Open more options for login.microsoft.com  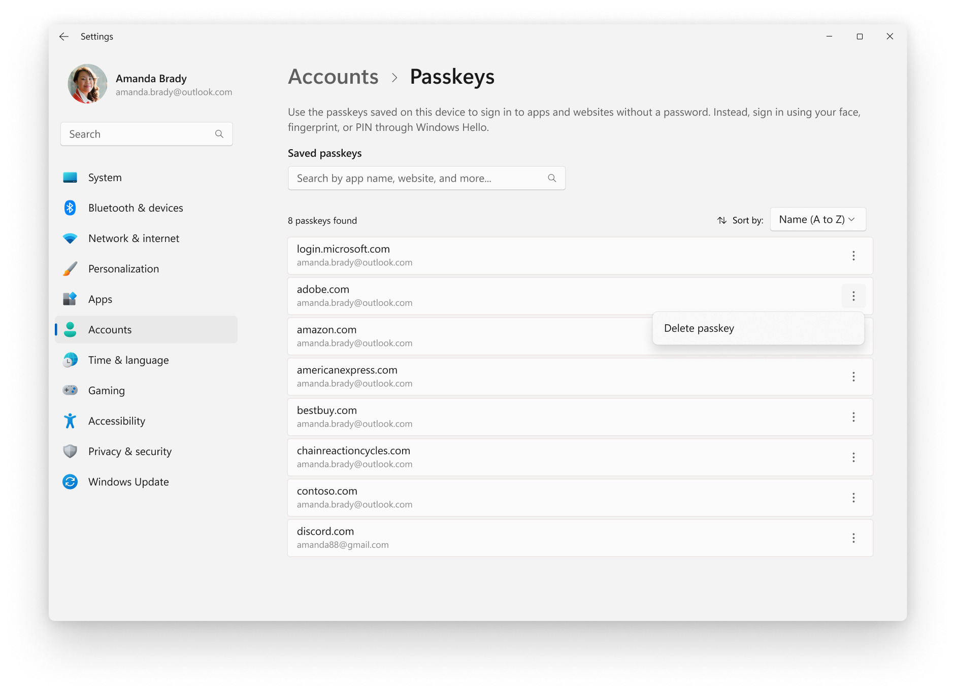pyautogui.click(x=853, y=256)
